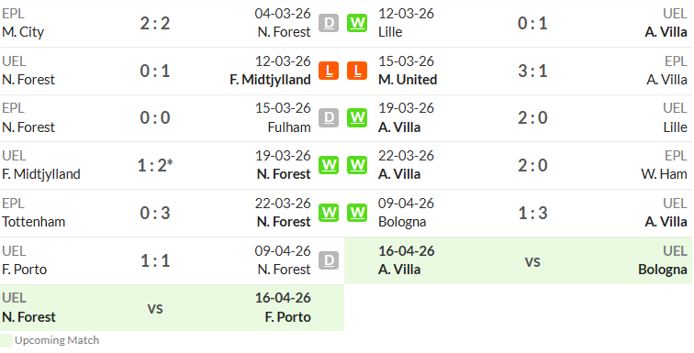Click W. Ham team name

pyautogui.click(x=664, y=174)
